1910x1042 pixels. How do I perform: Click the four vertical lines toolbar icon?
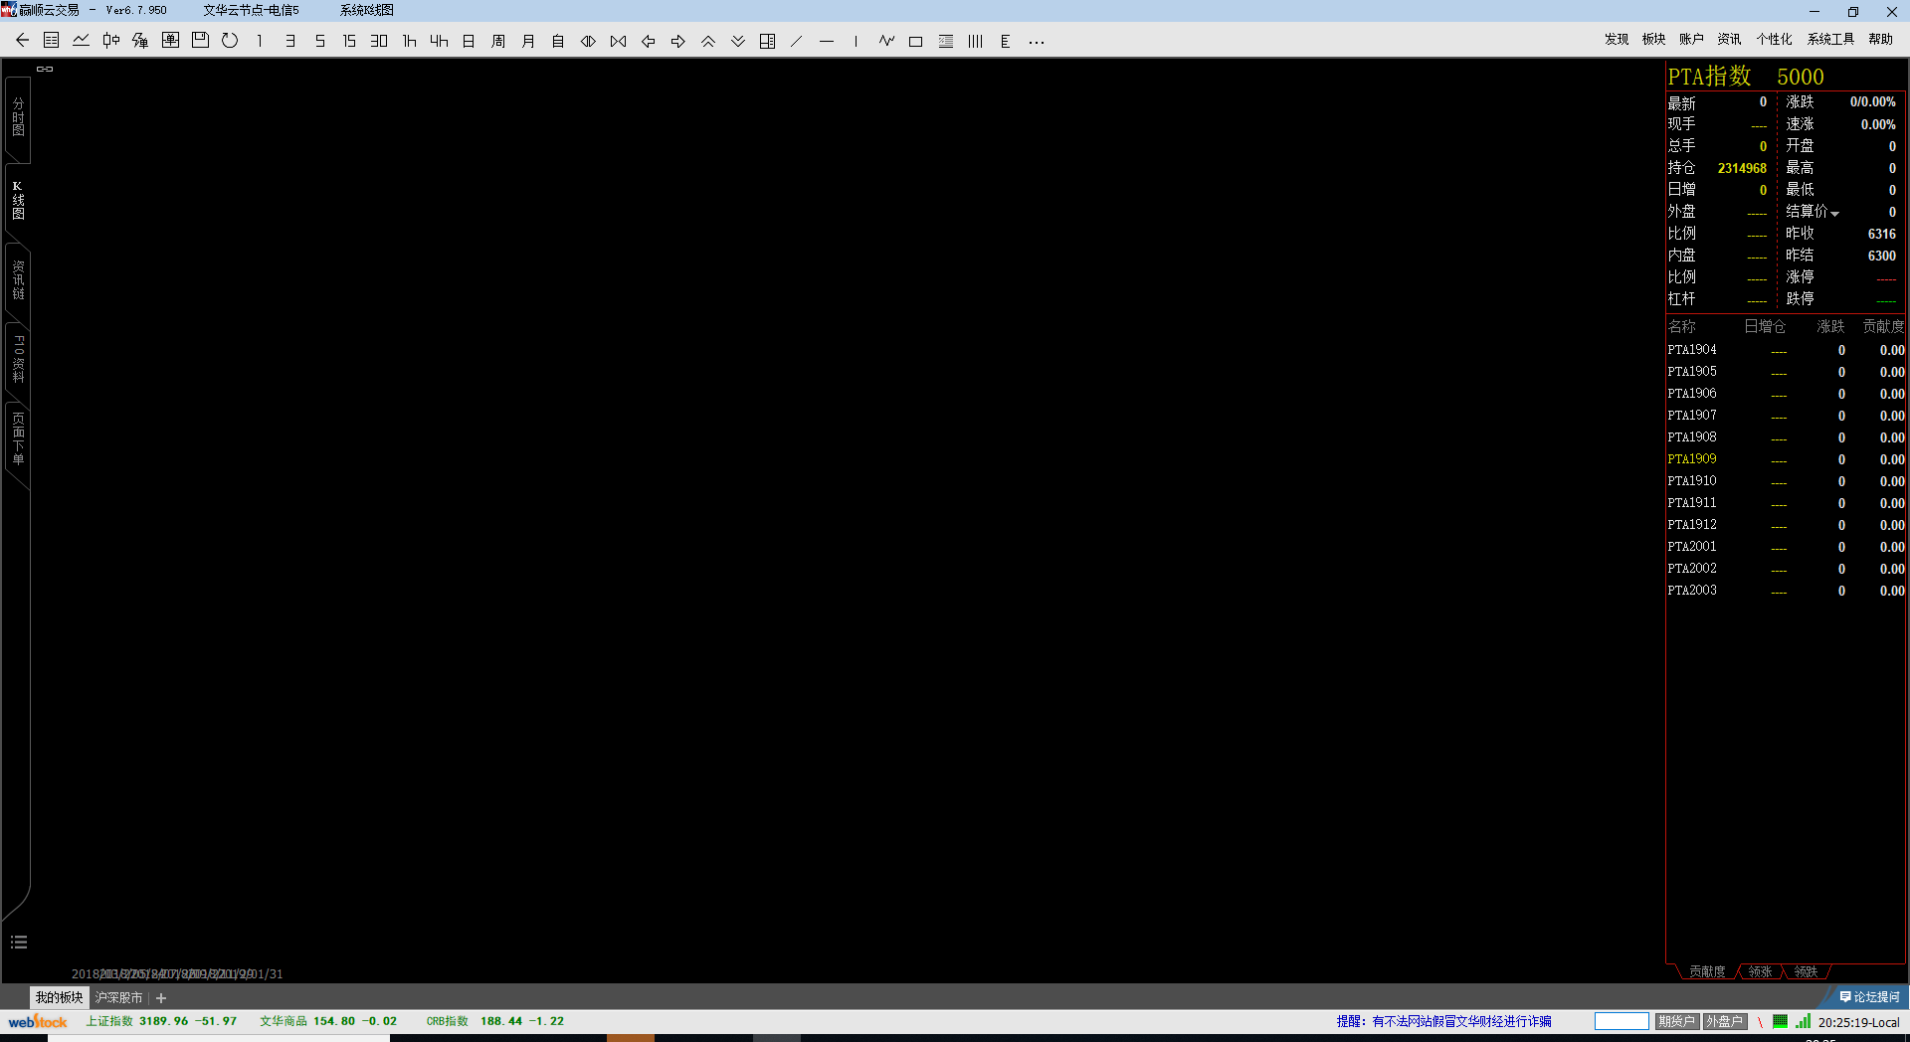point(976,41)
